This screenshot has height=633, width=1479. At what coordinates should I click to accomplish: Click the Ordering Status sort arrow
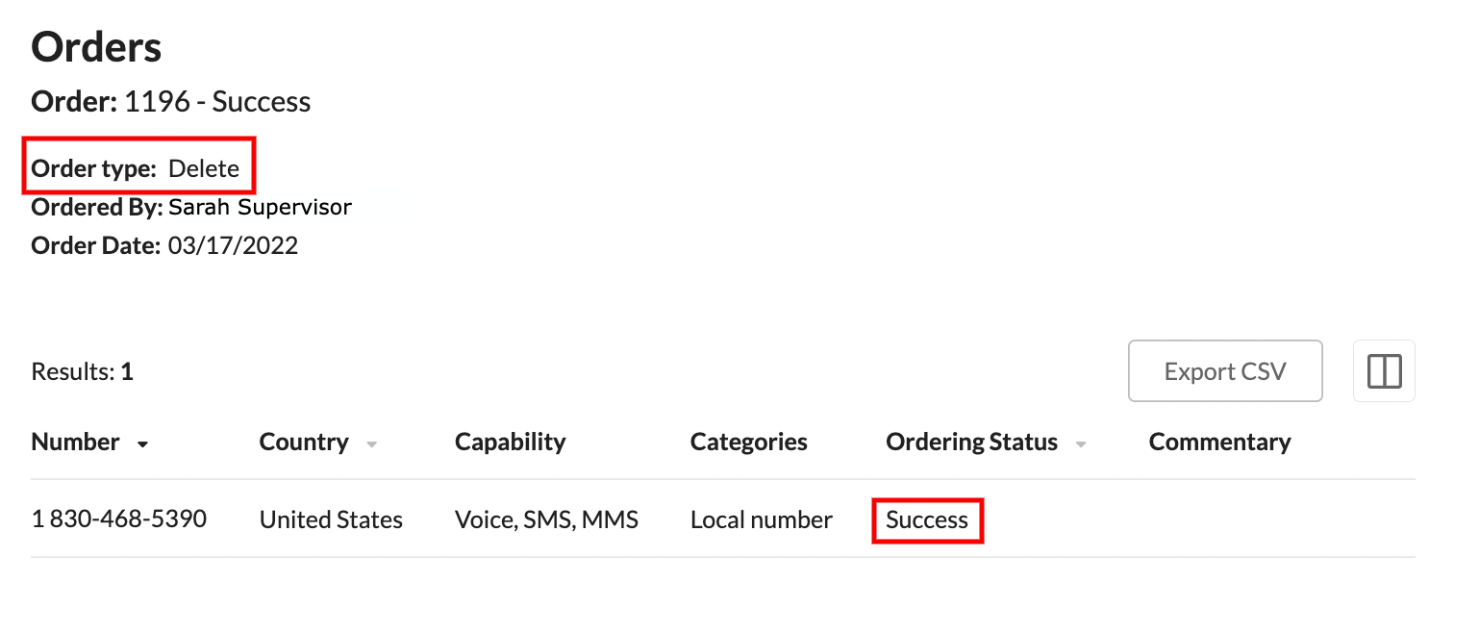(x=1081, y=444)
